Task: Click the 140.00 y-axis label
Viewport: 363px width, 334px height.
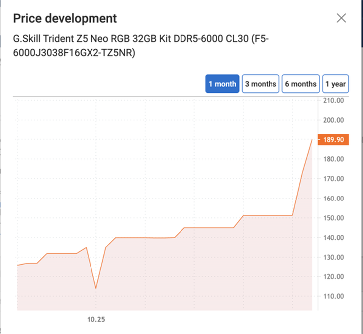Action: (333, 238)
